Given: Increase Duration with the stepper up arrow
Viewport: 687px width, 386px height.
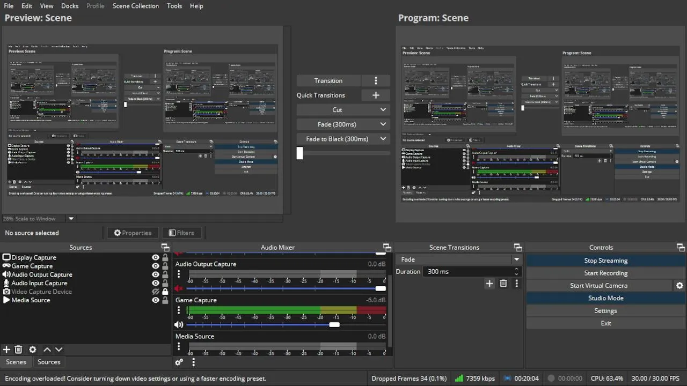Looking at the screenshot, I should pos(517,269).
